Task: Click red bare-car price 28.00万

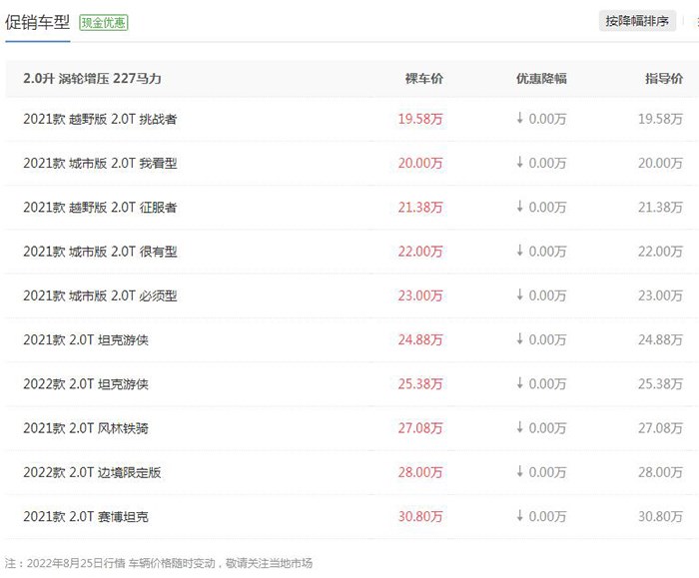Action: click(420, 472)
